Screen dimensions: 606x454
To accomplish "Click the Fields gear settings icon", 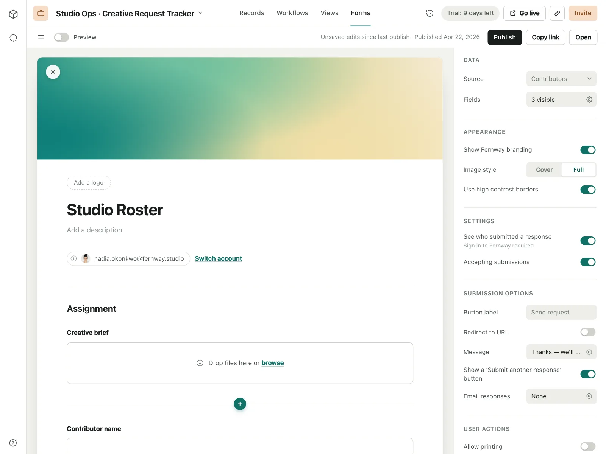I will [x=589, y=100].
